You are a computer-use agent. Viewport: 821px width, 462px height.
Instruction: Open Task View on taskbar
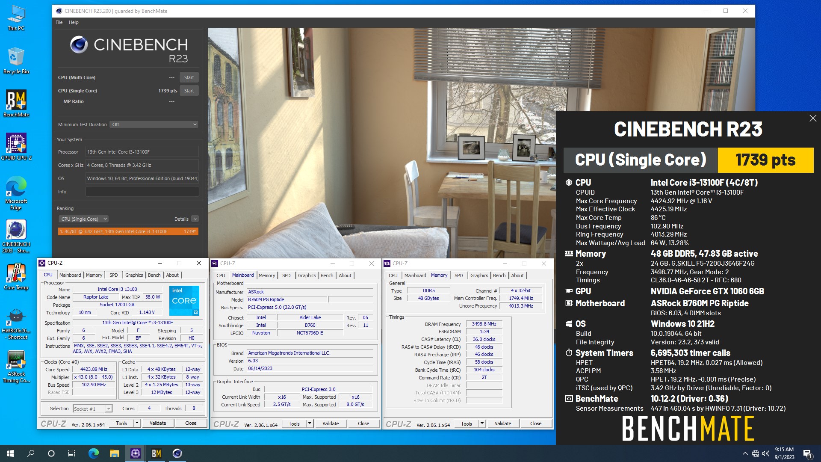72,453
